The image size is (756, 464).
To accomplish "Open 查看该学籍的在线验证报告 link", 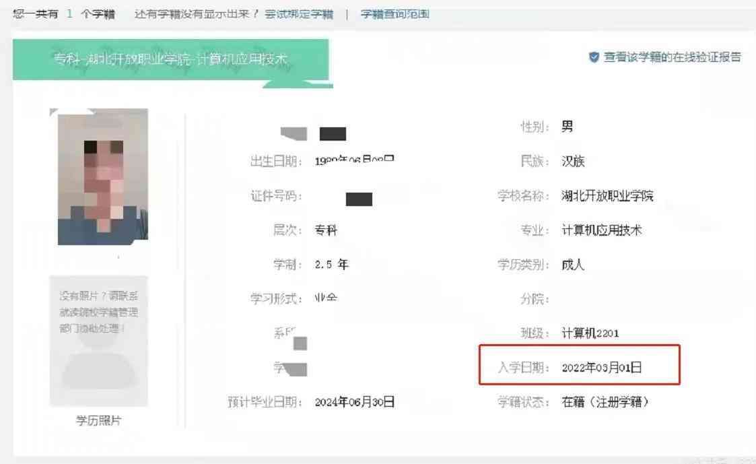I will [x=672, y=58].
